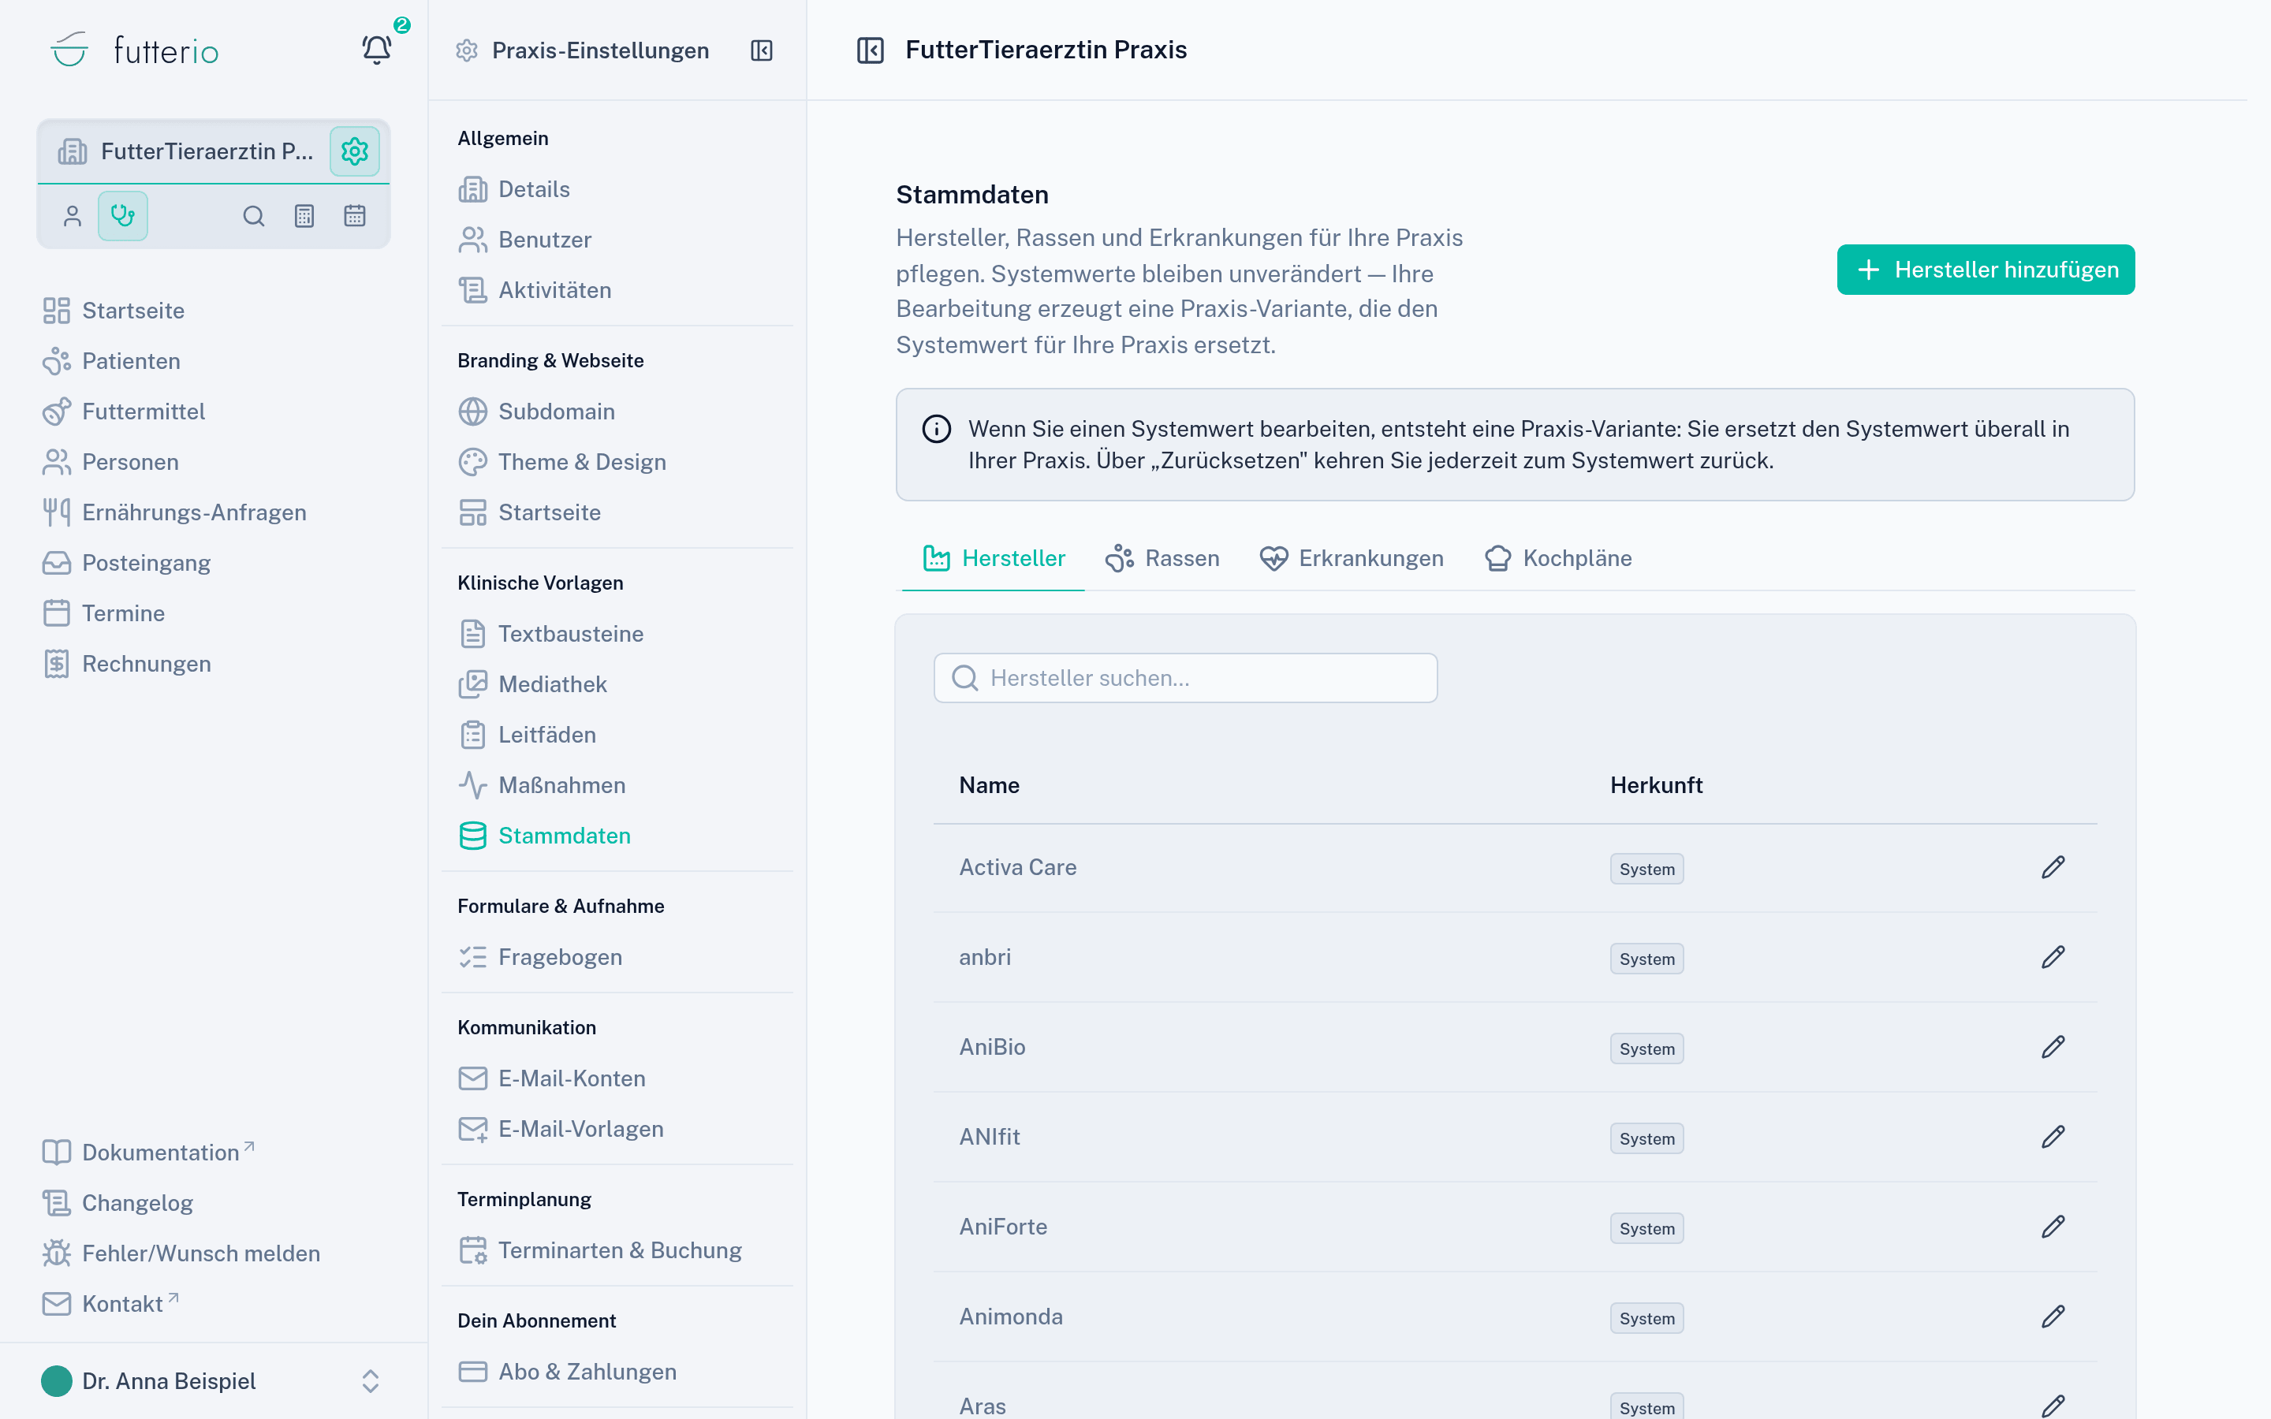2271x1419 pixels.
Task: Go to Patienten in main navigation
Action: pos(112,361)
